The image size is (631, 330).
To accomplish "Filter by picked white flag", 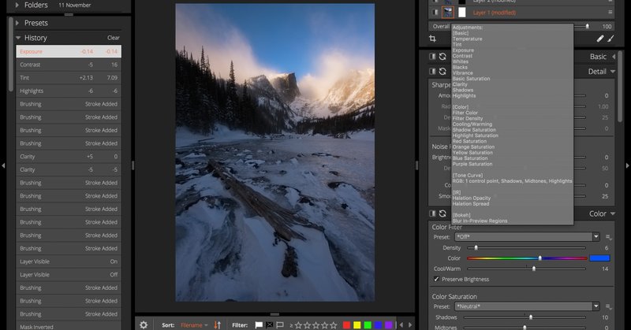I will coord(259,324).
